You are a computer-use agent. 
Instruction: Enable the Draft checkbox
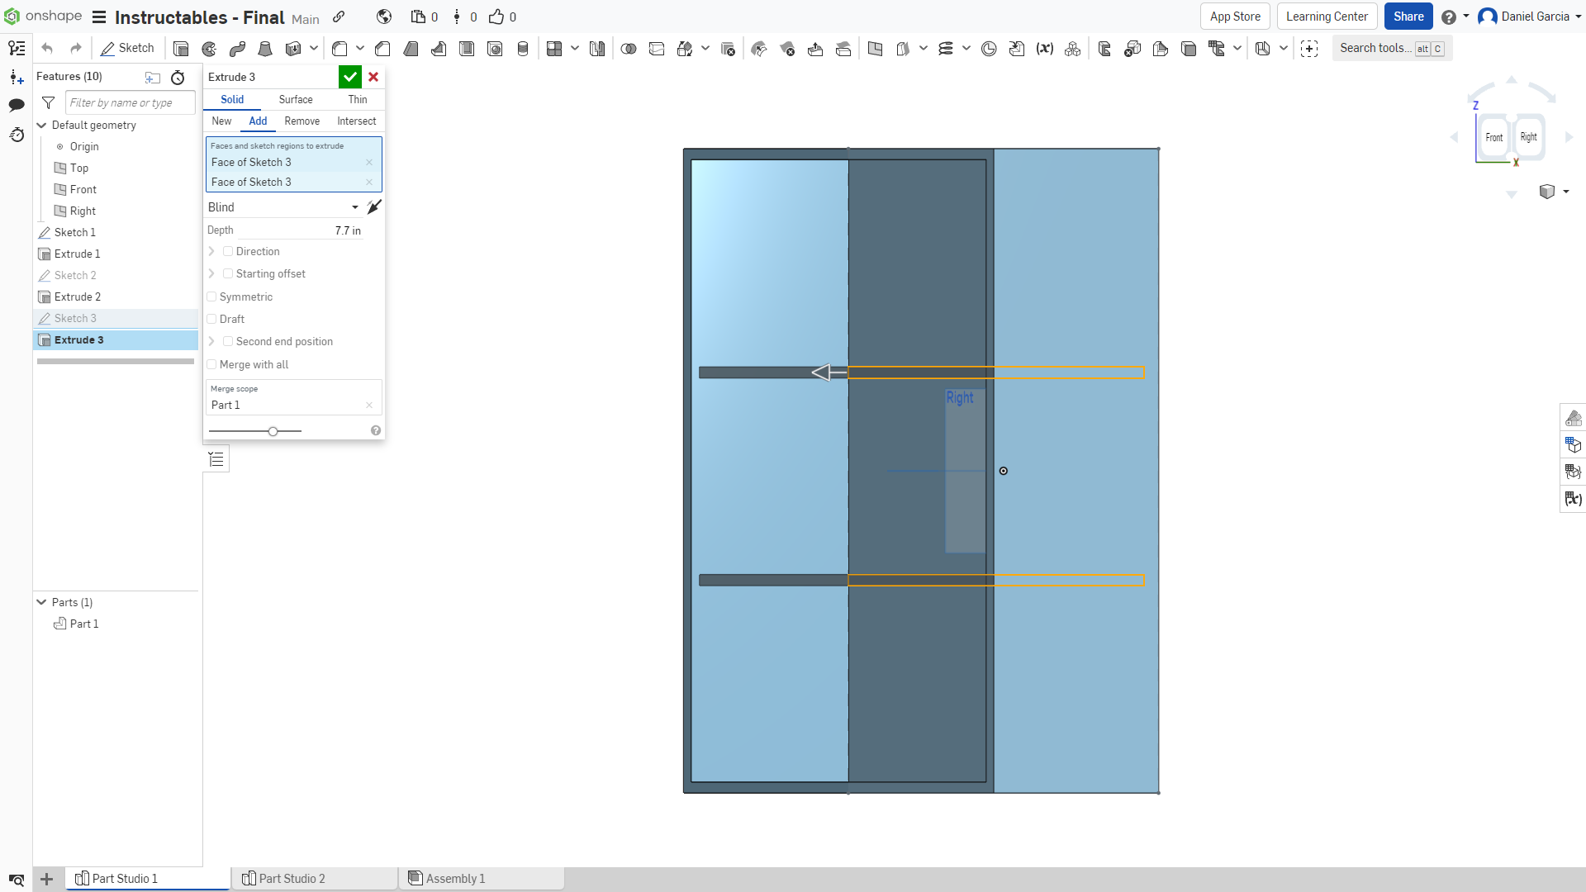(x=212, y=319)
